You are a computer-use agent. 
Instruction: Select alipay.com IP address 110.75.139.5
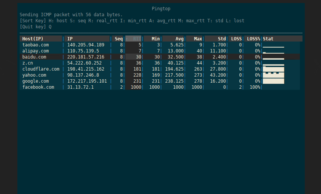tap(83, 51)
